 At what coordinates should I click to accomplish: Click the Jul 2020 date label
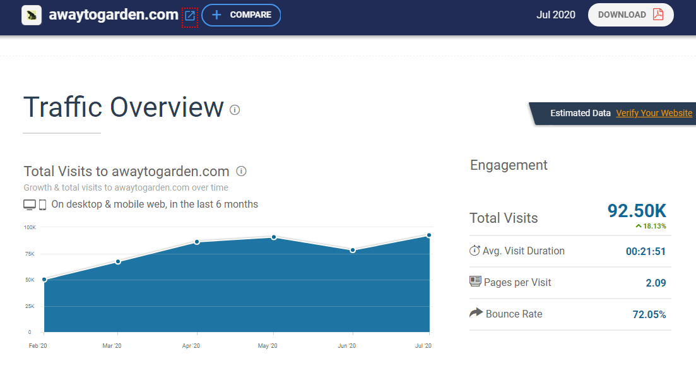coord(556,15)
